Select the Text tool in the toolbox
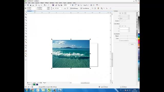Viewport: 164px width, 92px height. 26,36
